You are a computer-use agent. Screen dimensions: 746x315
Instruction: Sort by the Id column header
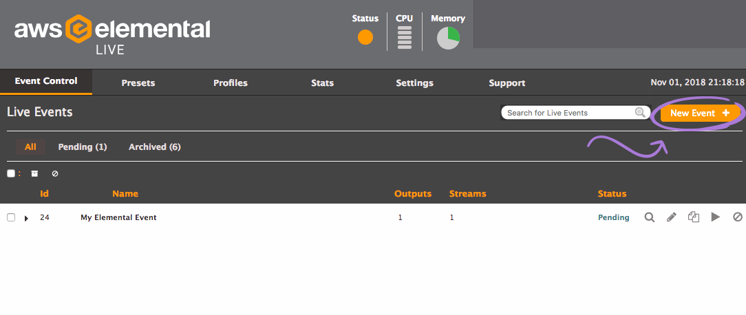[x=44, y=194]
